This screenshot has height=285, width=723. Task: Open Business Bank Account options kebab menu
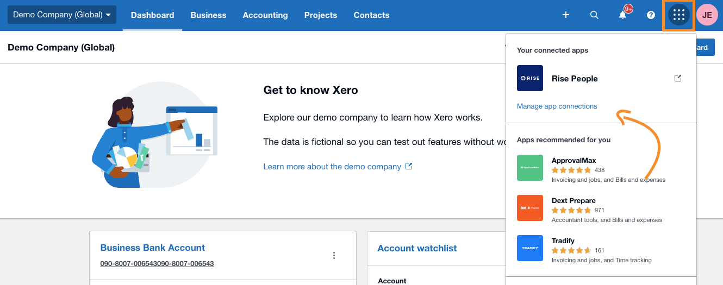(x=334, y=255)
